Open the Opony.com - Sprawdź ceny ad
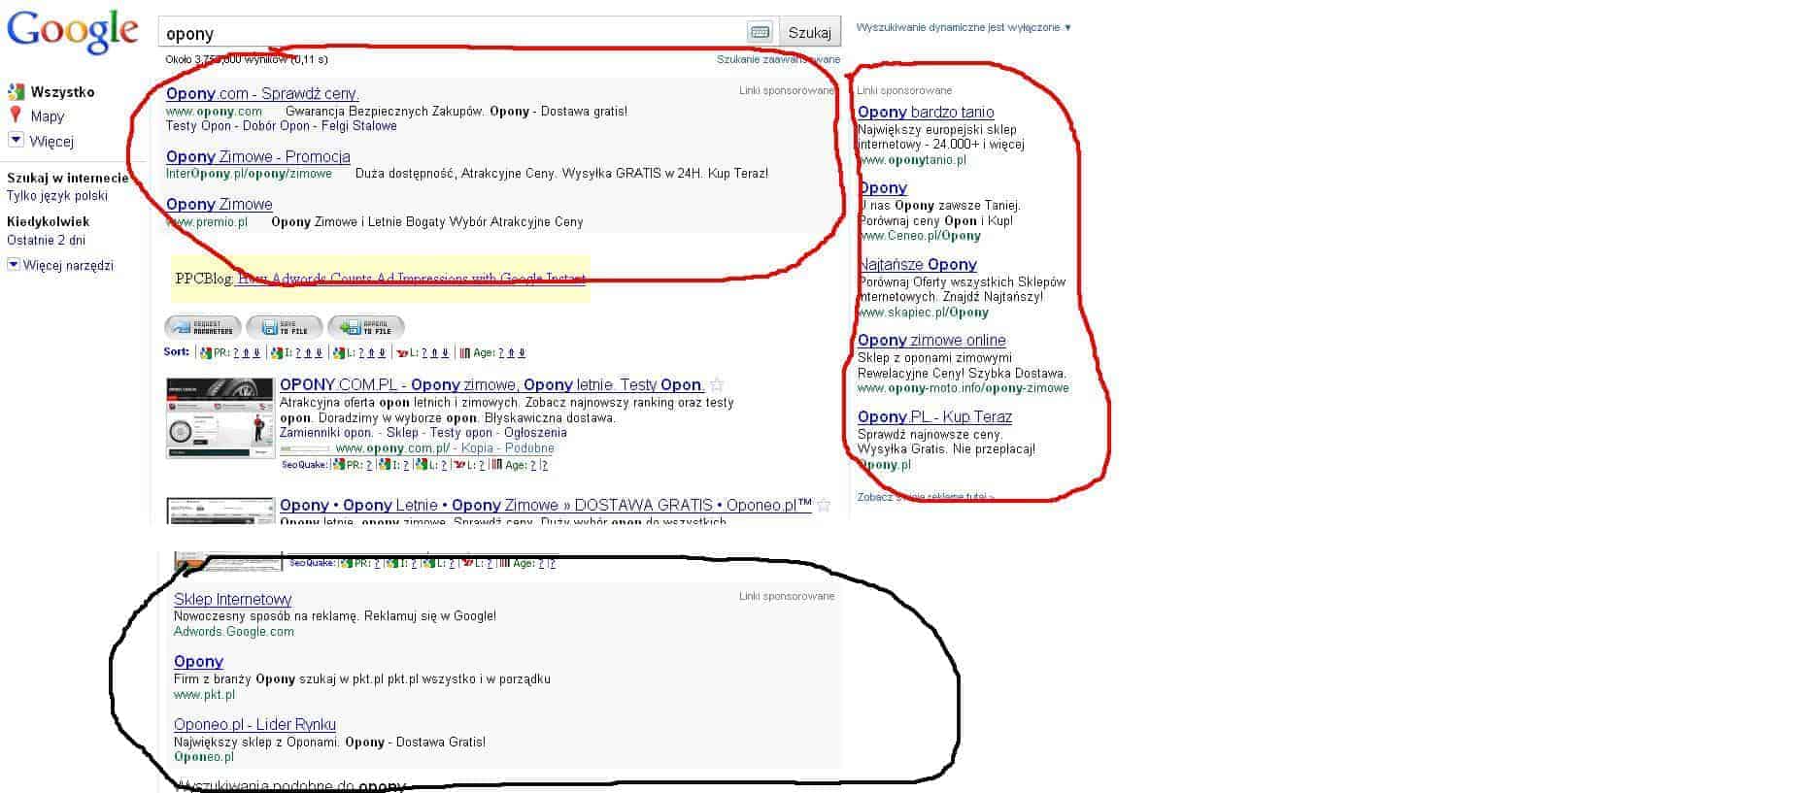1793x793 pixels. tap(262, 94)
